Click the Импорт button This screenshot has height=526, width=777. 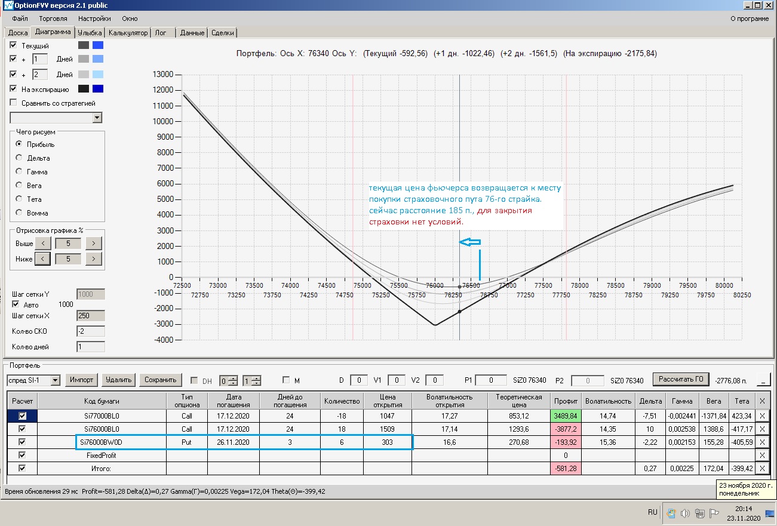click(81, 380)
